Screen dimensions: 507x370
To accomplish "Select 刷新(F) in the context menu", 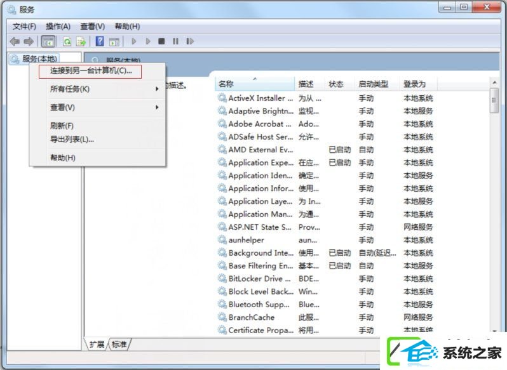I will tap(98, 126).
